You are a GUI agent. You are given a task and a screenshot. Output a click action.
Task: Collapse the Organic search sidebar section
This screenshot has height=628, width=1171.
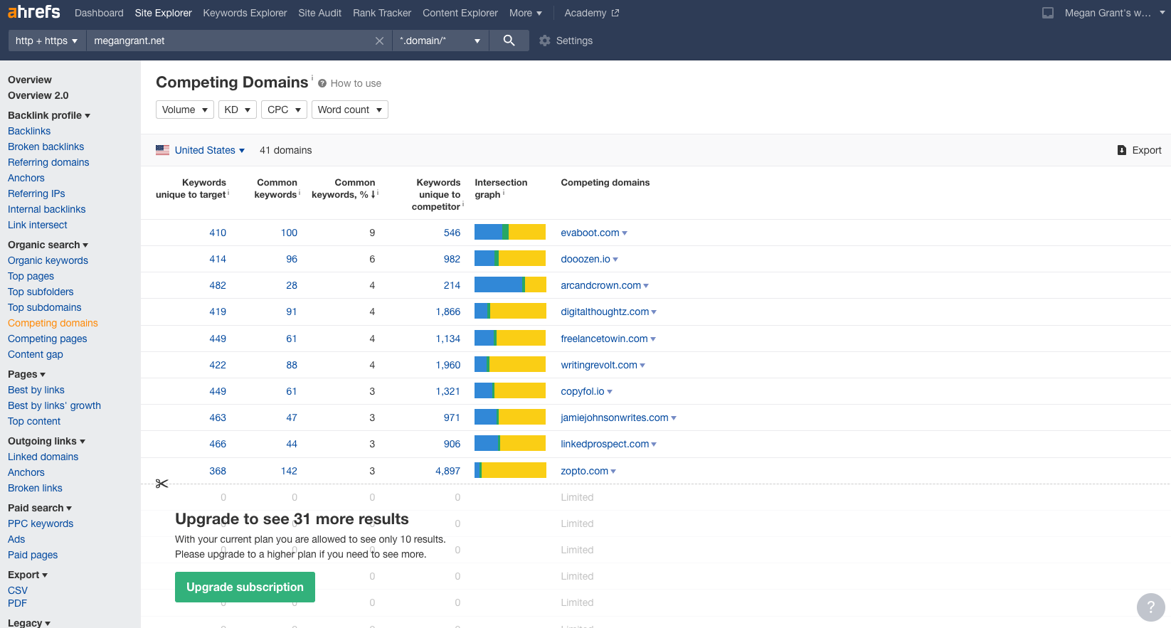point(48,245)
